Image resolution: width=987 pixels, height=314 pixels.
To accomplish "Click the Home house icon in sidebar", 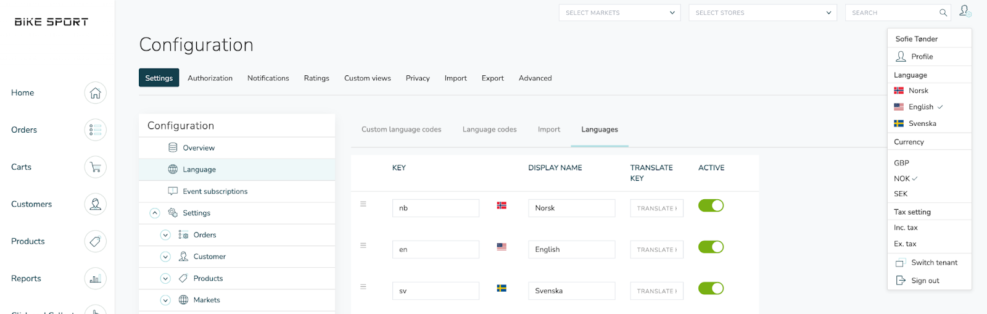I will tap(95, 93).
